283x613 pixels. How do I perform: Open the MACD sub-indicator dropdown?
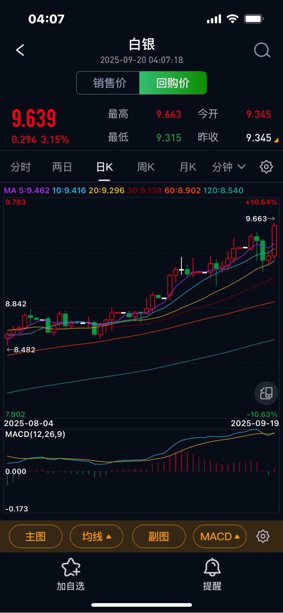tap(220, 536)
